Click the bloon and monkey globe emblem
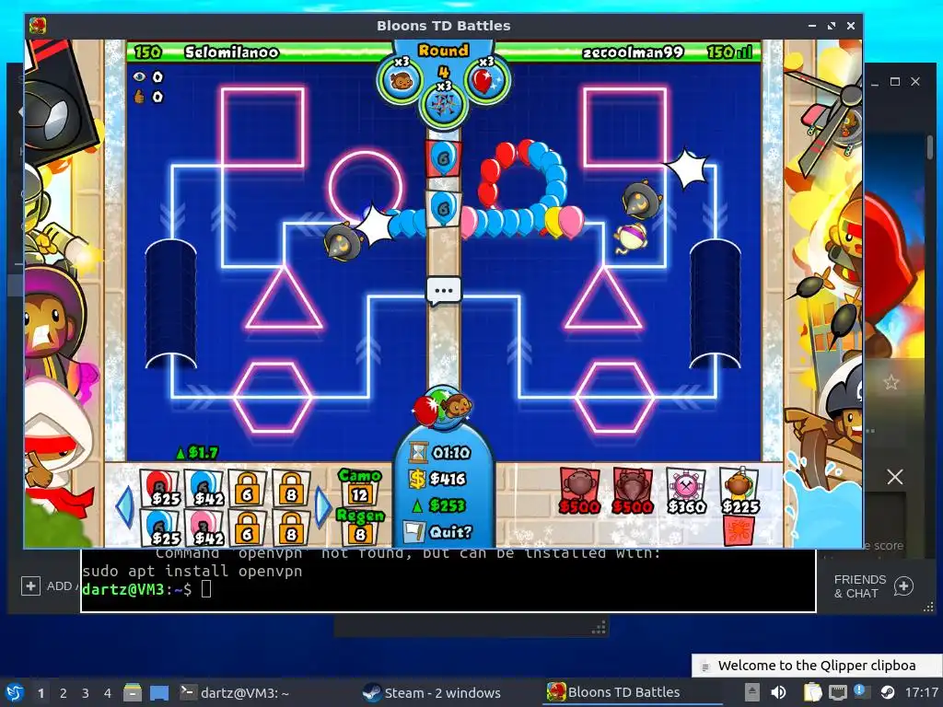The height and width of the screenshot is (707, 943). click(444, 408)
